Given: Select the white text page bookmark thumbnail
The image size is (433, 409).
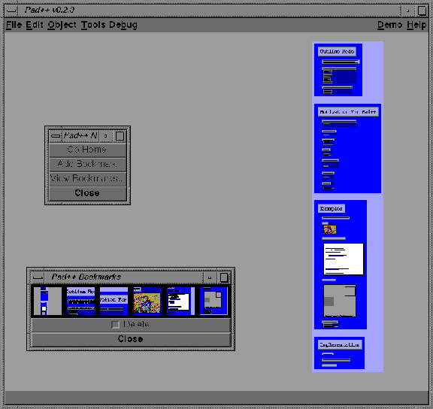Looking at the screenshot, I should coord(180,301).
